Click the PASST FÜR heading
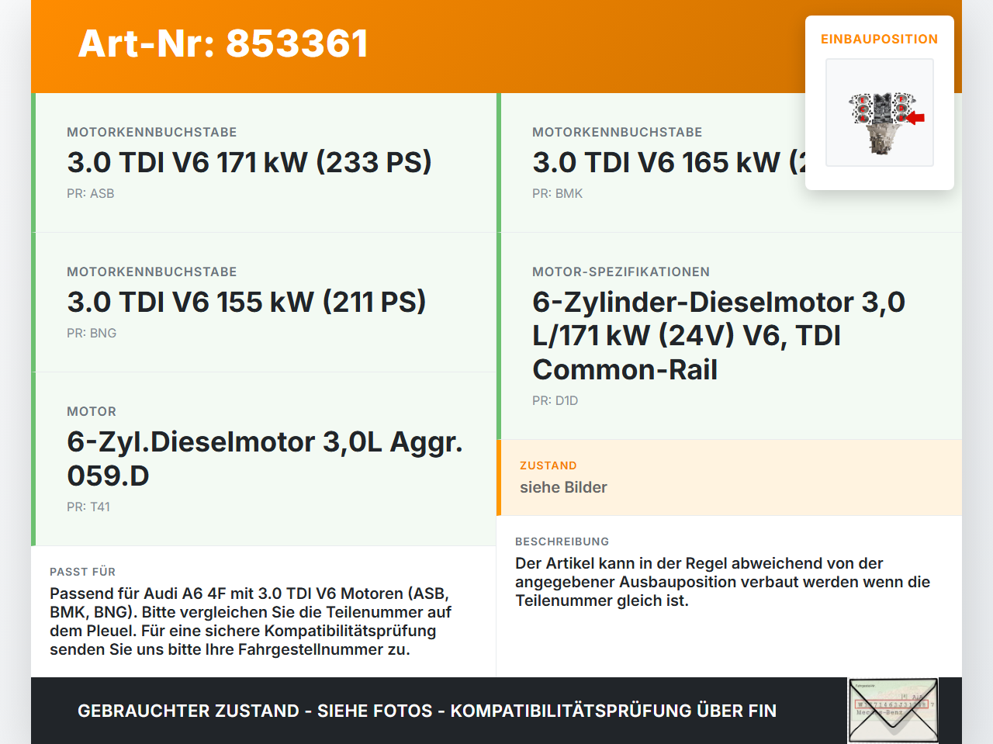The image size is (993, 744). [83, 572]
